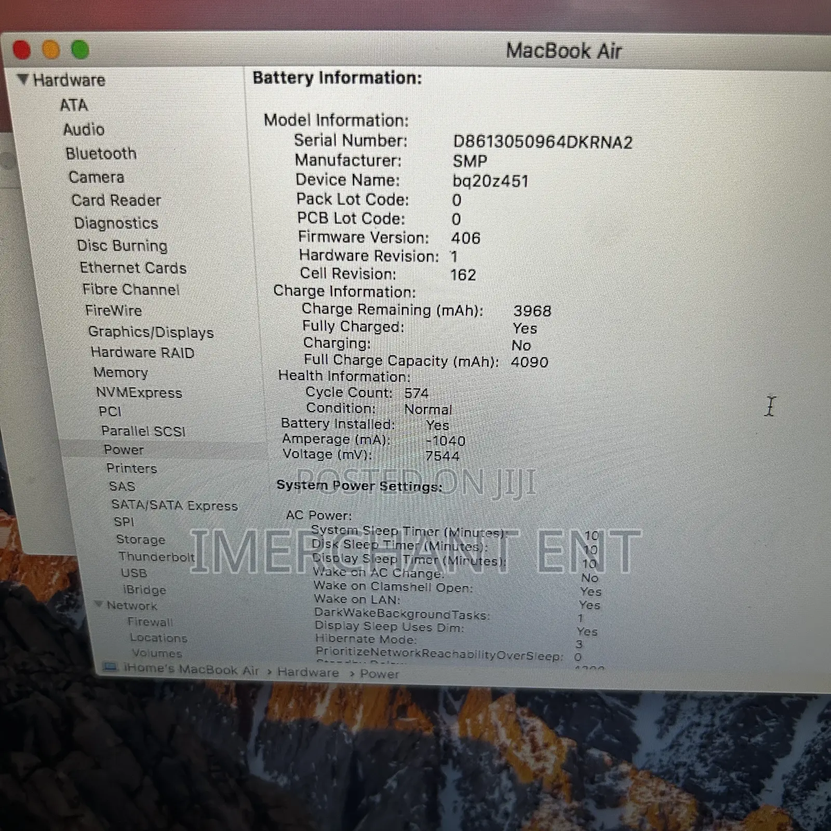Click the Cycle Count value 574
This screenshot has height=831, width=831.
click(417, 393)
